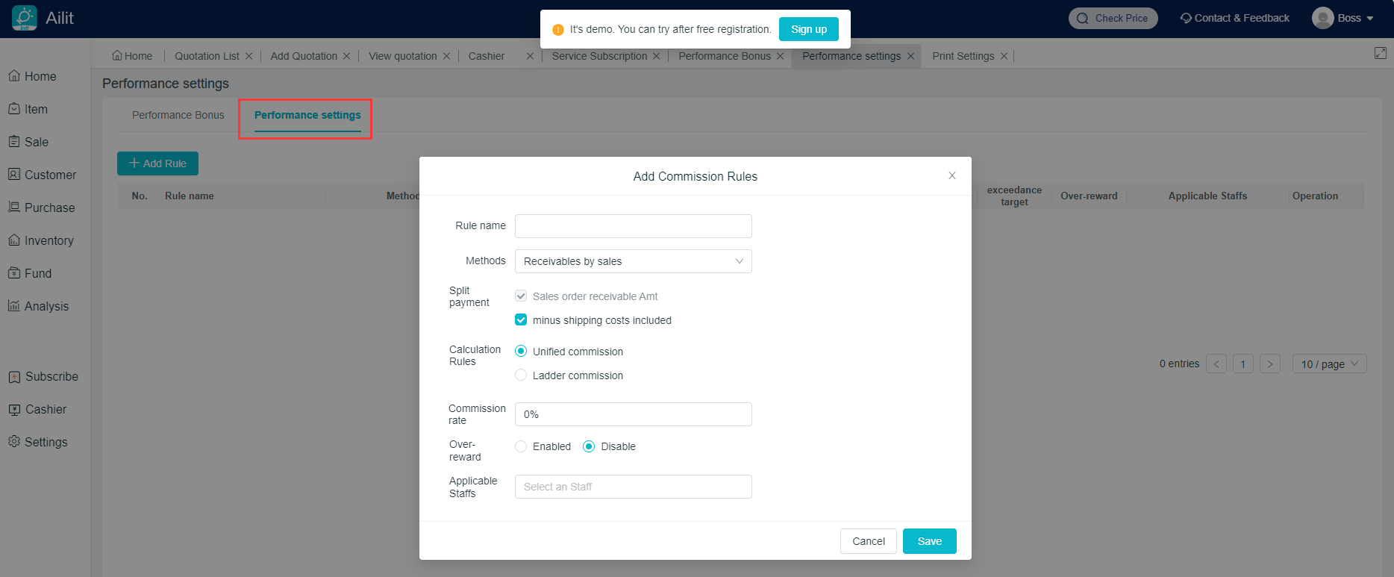Enable the Over-reward option
Image resolution: width=1394 pixels, height=577 pixels.
(x=521, y=446)
